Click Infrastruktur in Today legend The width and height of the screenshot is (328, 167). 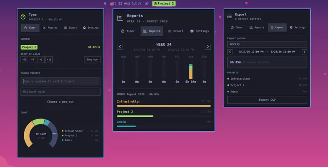point(74,131)
